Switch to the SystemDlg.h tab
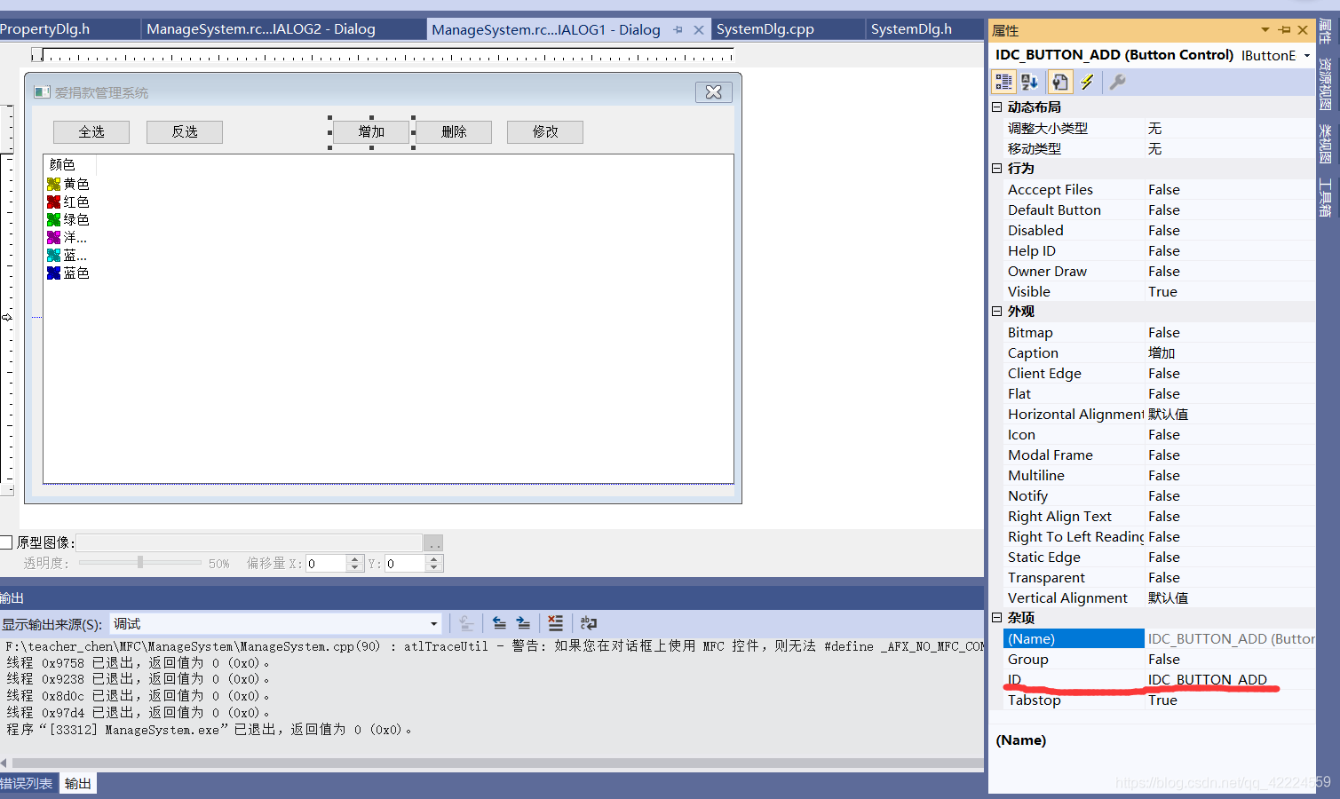Viewport: 1340px width, 799px height. point(911,29)
